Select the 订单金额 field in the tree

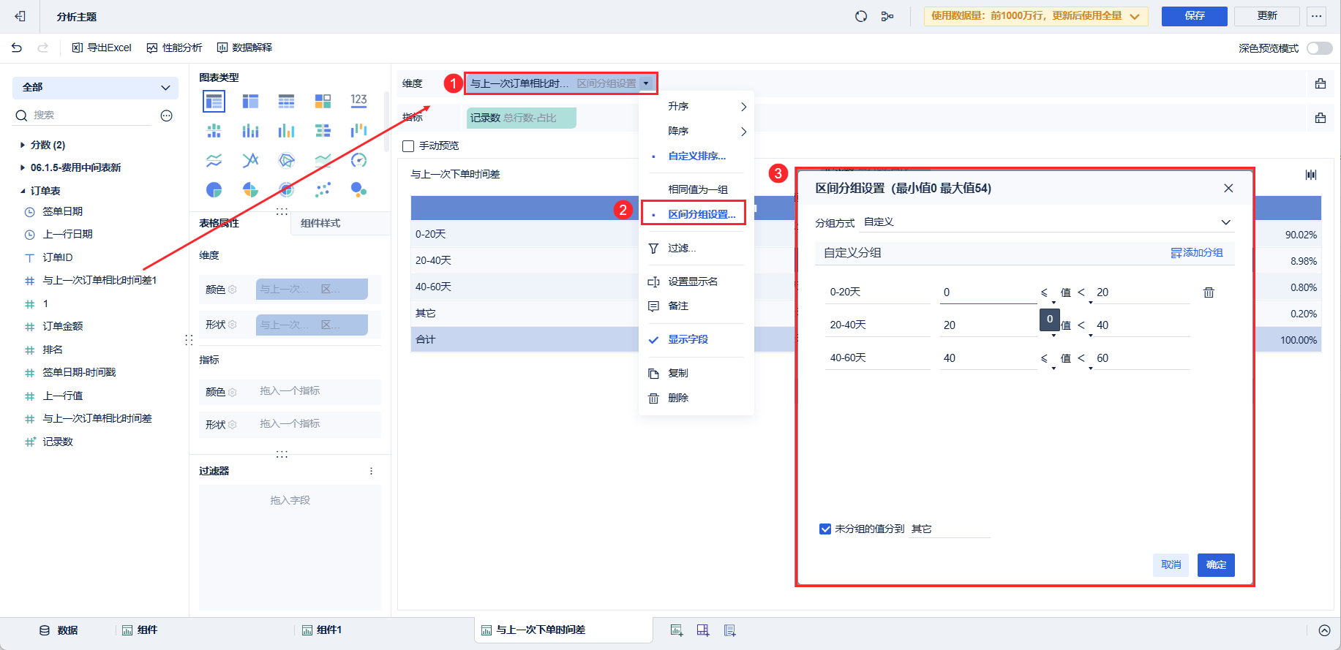(x=63, y=327)
